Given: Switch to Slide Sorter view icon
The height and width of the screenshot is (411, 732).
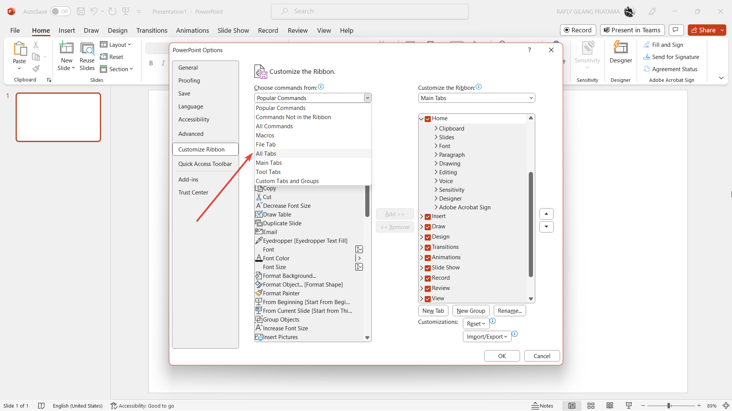Looking at the screenshot, I should coord(591,406).
